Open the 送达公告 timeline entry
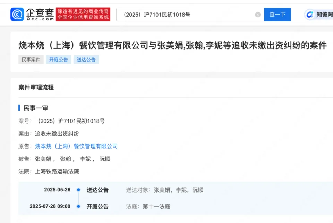Viewport: 333px width, 223px height. pyautogui.click(x=97, y=190)
